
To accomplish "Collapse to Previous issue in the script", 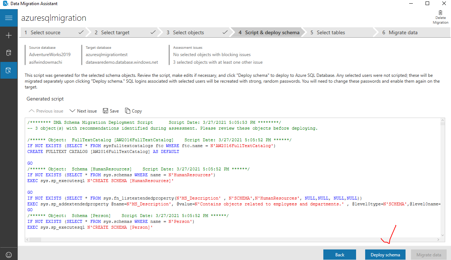I will point(45,111).
